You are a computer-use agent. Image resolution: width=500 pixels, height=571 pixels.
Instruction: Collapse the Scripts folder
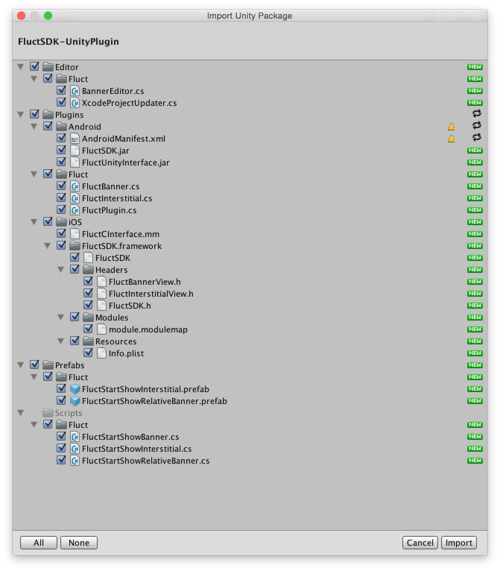[20, 413]
